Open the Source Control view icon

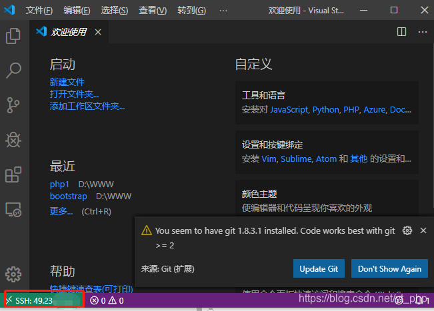13,105
